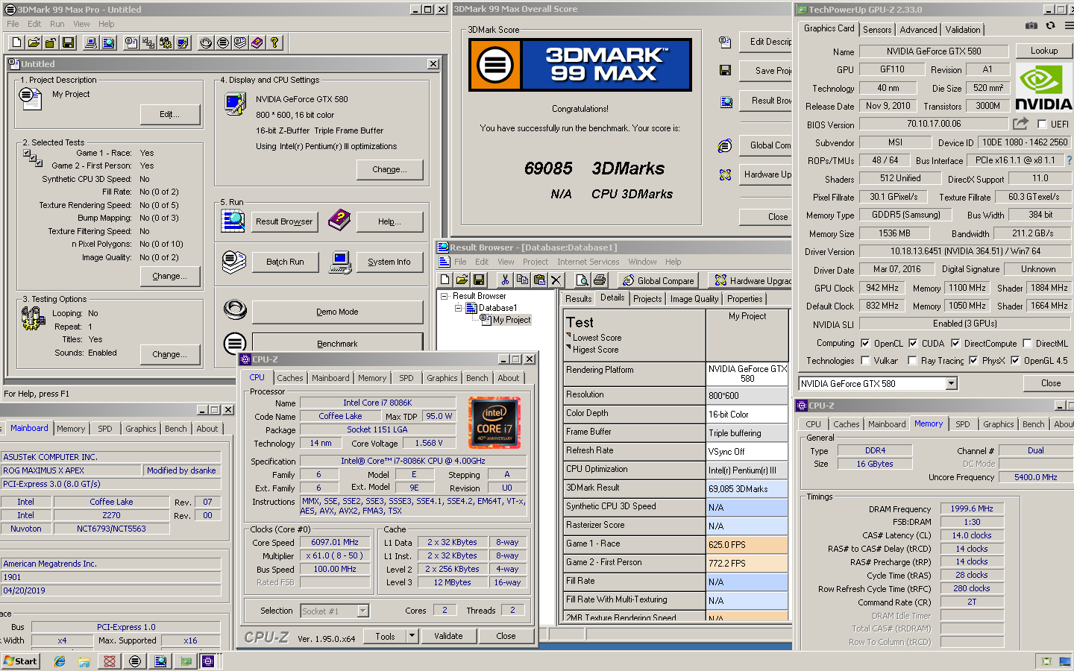Toggle the DirectML checkbox

point(1027,344)
